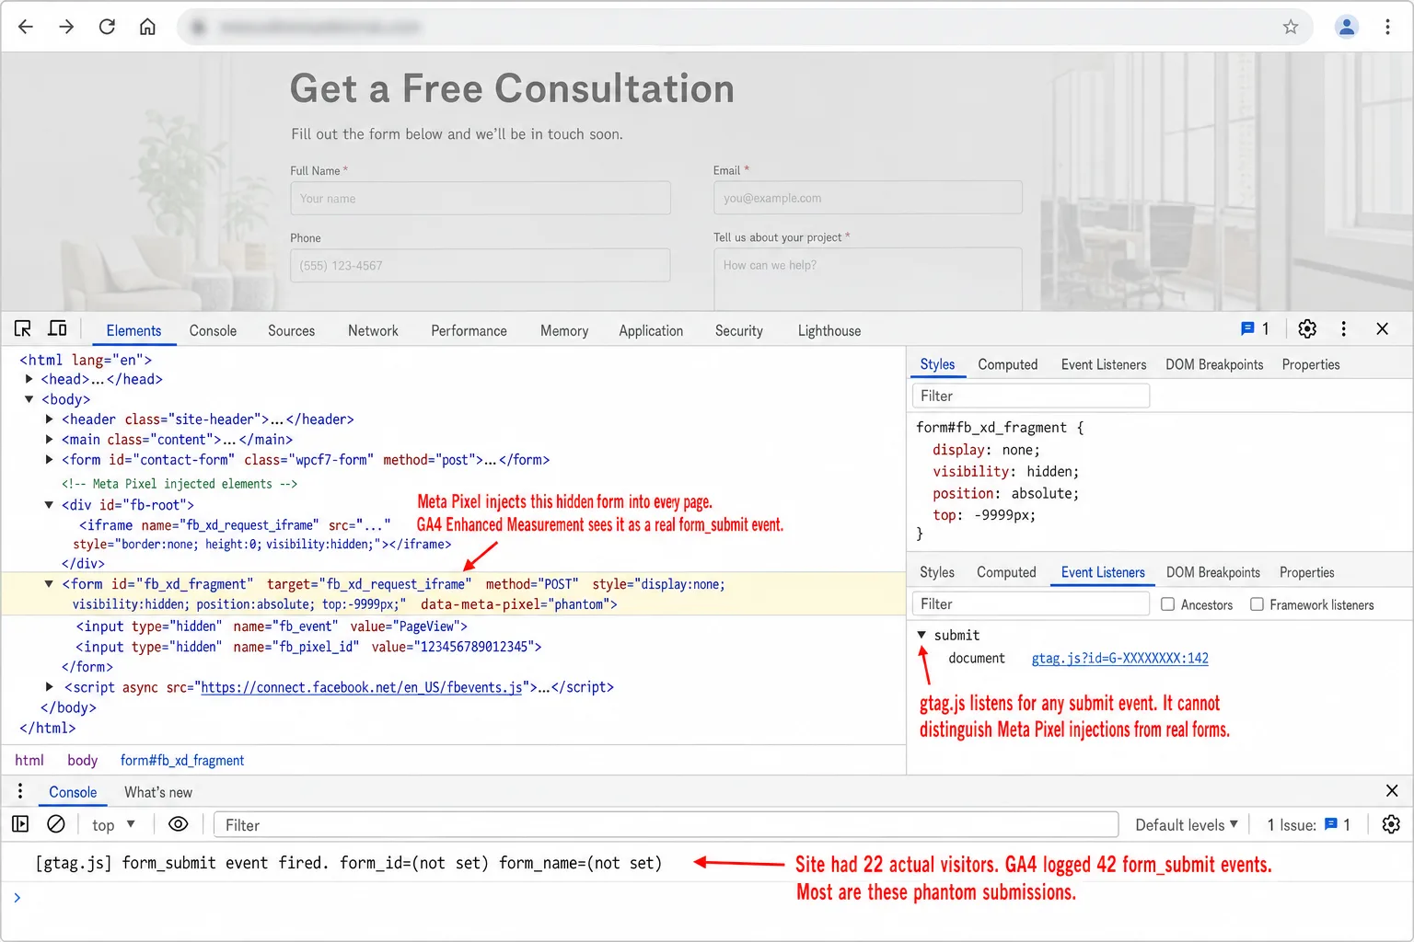Click the Phone input field
The width and height of the screenshot is (1414, 942).
(480, 265)
